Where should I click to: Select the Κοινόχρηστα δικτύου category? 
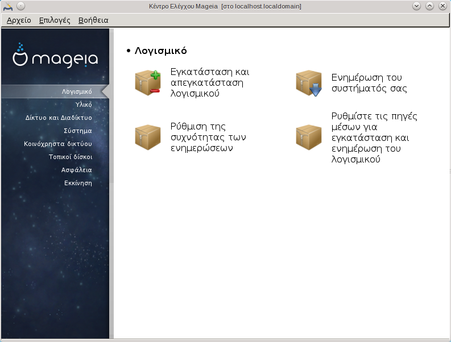click(58, 144)
